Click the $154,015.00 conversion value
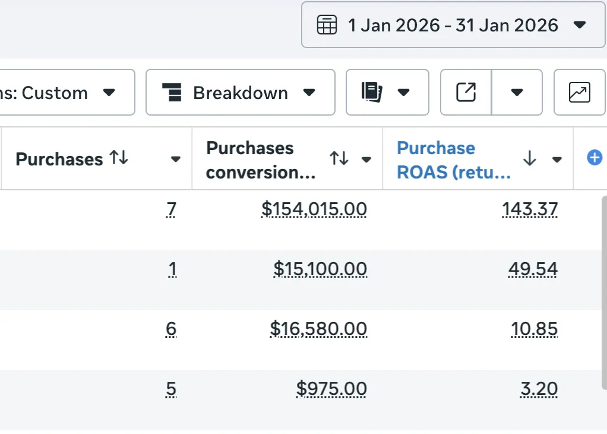This screenshot has width=607, height=434. [314, 209]
